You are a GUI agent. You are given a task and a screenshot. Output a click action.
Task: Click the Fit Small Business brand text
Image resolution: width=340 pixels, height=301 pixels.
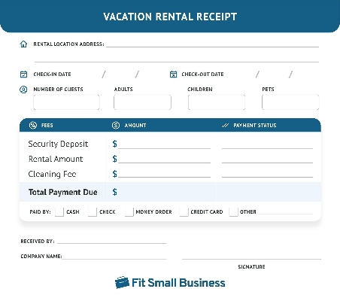click(178, 283)
